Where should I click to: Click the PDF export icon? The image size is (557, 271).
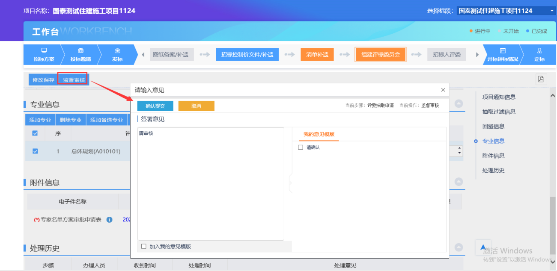[541, 79]
